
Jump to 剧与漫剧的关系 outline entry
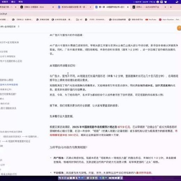8,108
